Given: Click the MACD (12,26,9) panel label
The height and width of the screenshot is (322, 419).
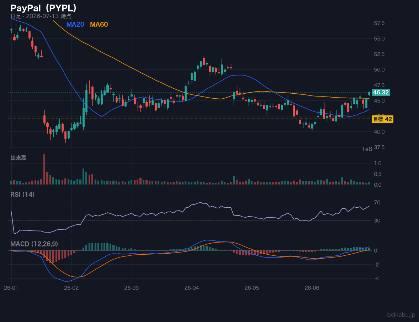Looking at the screenshot, I should point(34,244).
